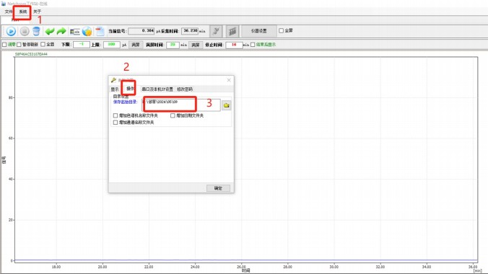Start acquisition with the blue play icon
488x274 pixels.
coord(11,31)
